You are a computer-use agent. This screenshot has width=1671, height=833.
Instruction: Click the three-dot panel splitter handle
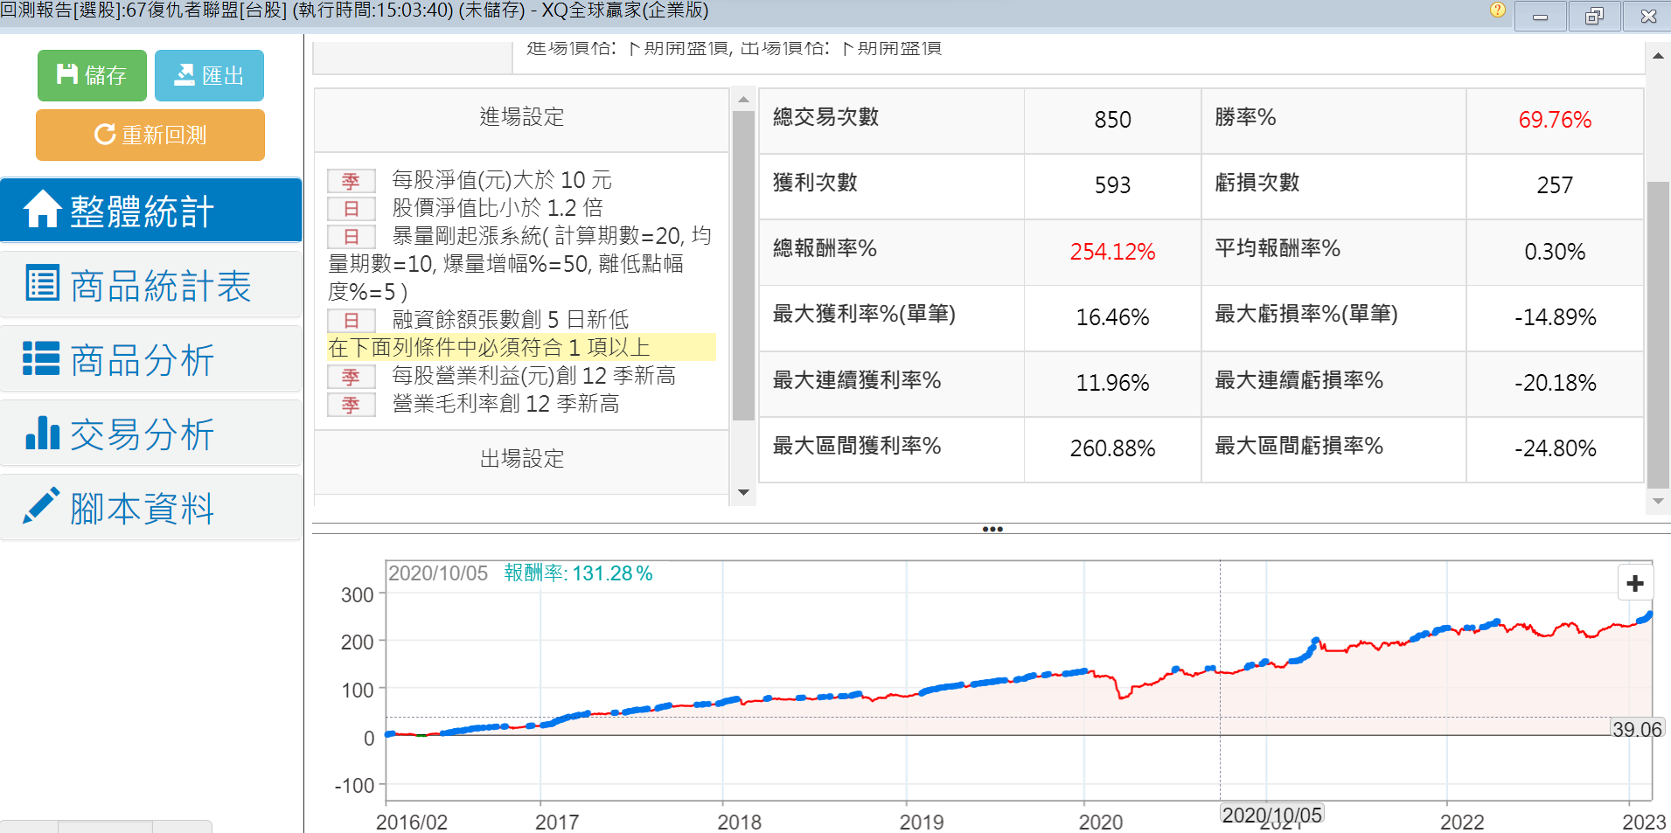[x=992, y=529]
